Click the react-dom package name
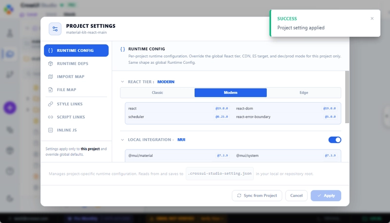The width and height of the screenshot is (390, 223). [245, 109]
